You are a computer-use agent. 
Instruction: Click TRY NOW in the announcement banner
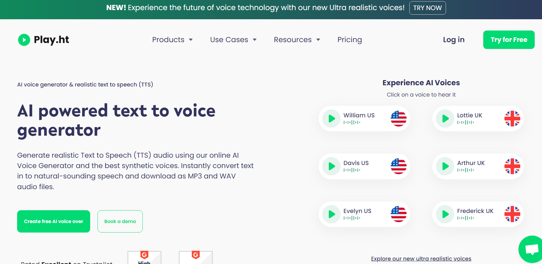[427, 8]
